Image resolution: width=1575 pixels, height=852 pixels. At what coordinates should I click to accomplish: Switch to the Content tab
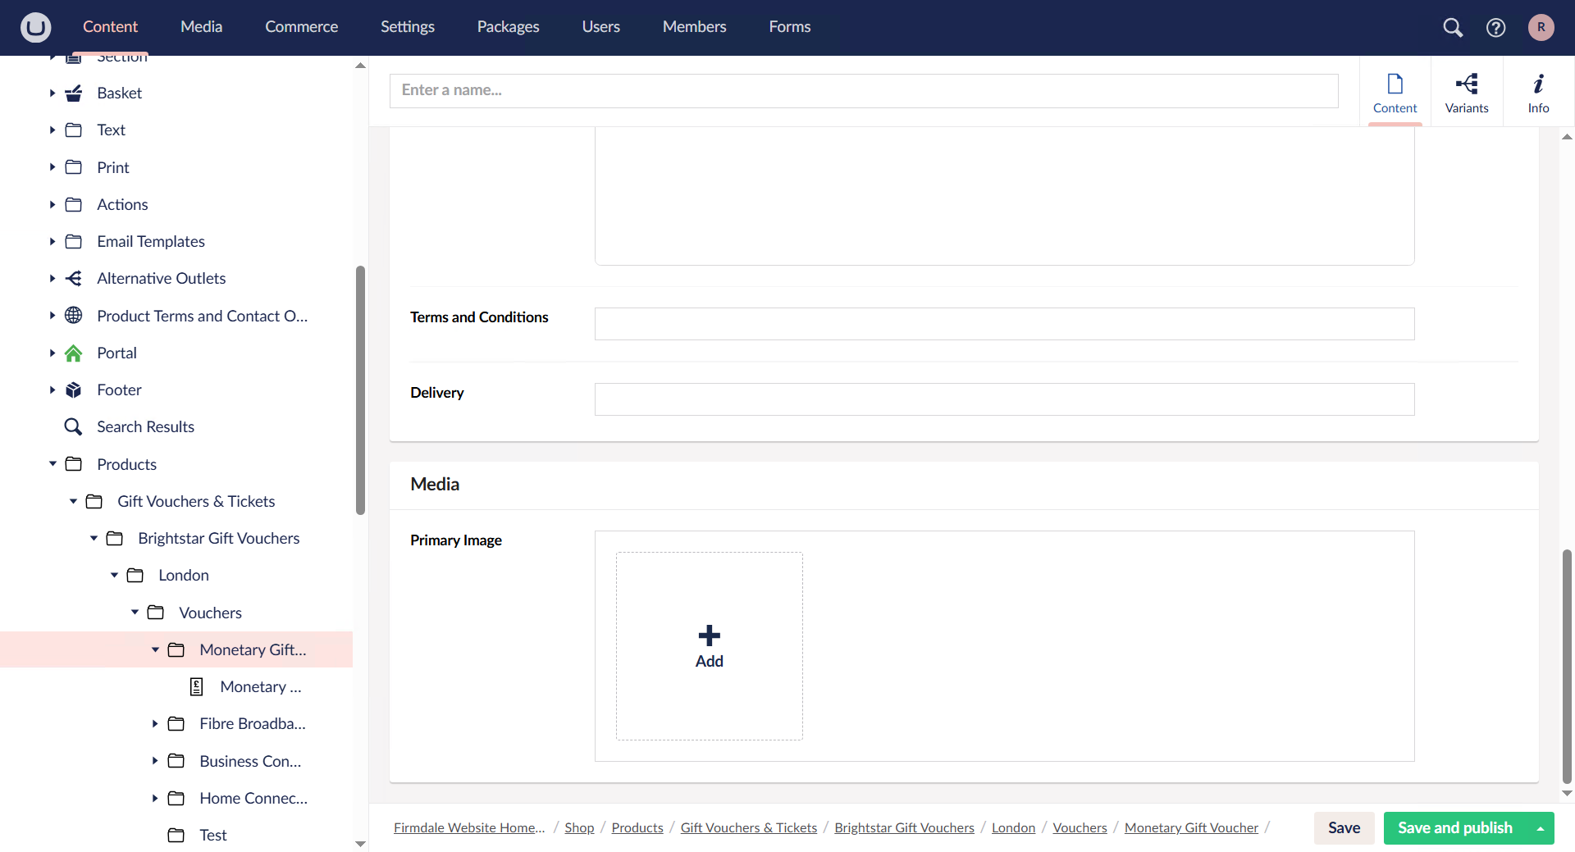point(1395,91)
